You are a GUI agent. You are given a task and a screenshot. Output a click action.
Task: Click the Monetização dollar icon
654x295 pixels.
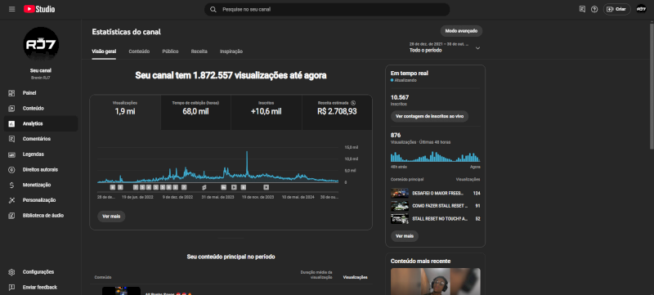[x=11, y=185]
